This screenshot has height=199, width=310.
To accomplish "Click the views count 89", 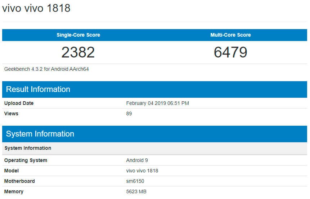I will click(129, 114).
